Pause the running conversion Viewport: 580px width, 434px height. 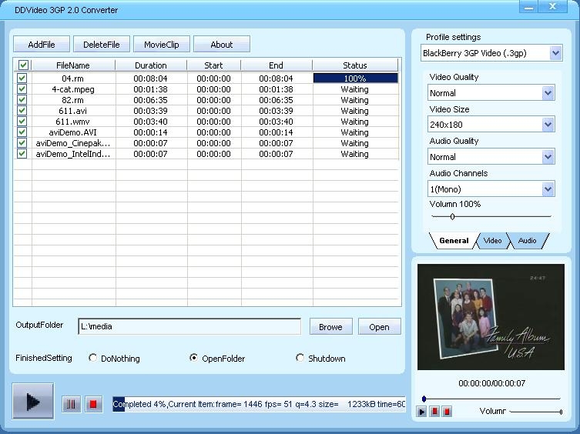point(71,404)
